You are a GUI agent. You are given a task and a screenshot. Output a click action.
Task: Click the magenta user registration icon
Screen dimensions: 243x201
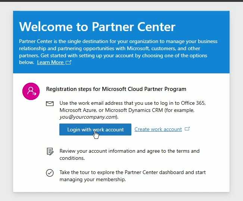point(31,91)
